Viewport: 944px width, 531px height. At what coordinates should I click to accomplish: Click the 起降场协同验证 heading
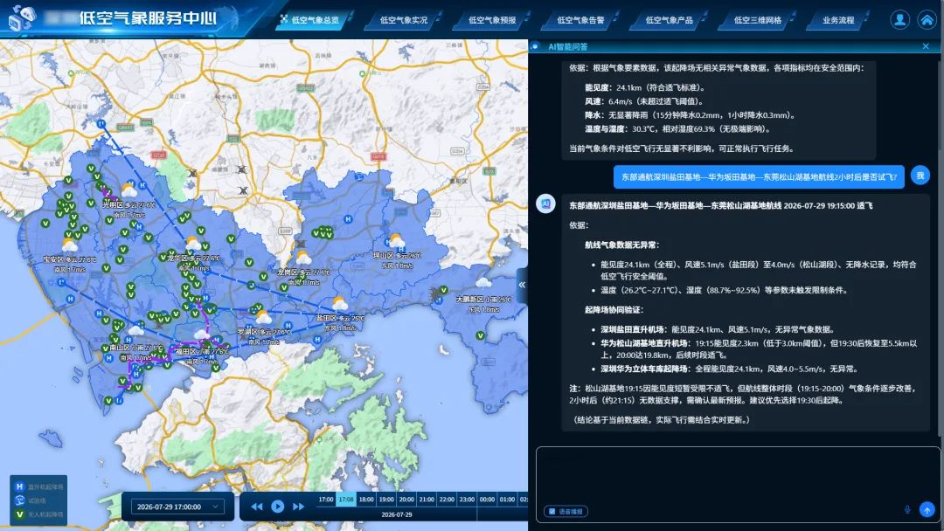(614, 310)
